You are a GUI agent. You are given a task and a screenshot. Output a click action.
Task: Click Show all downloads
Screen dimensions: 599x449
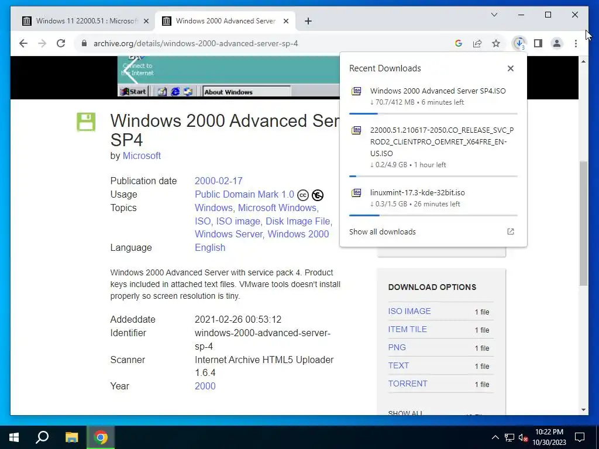(x=383, y=232)
